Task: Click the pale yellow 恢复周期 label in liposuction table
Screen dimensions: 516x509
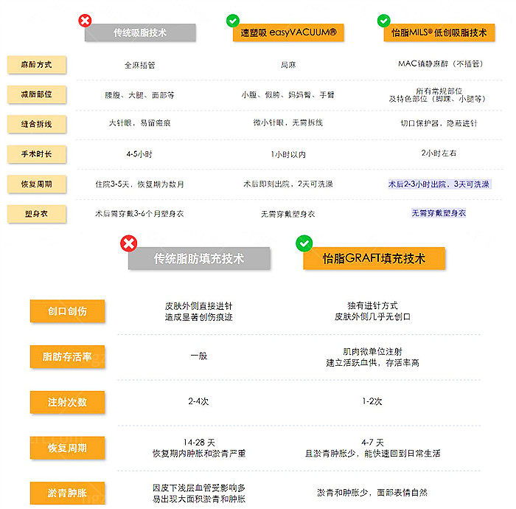Action: 37,184
